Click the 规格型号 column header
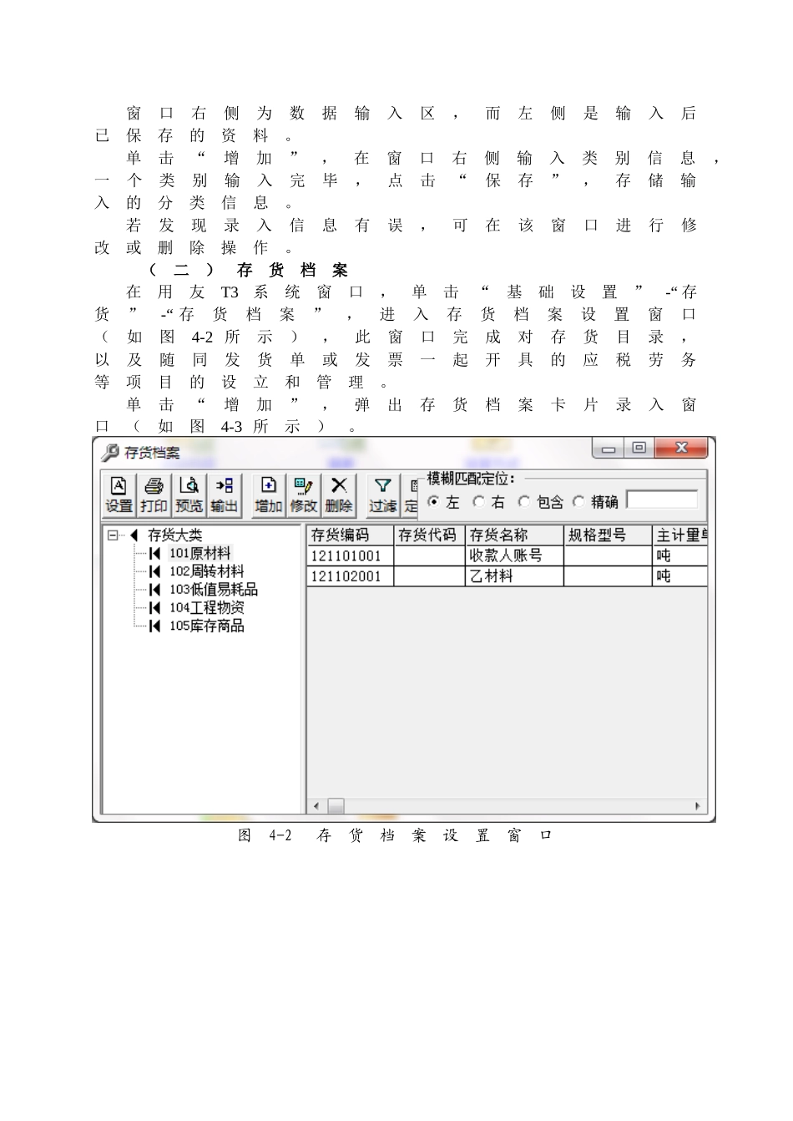The height and width of the screenshot is (1121, 793). tap(609, 535)
